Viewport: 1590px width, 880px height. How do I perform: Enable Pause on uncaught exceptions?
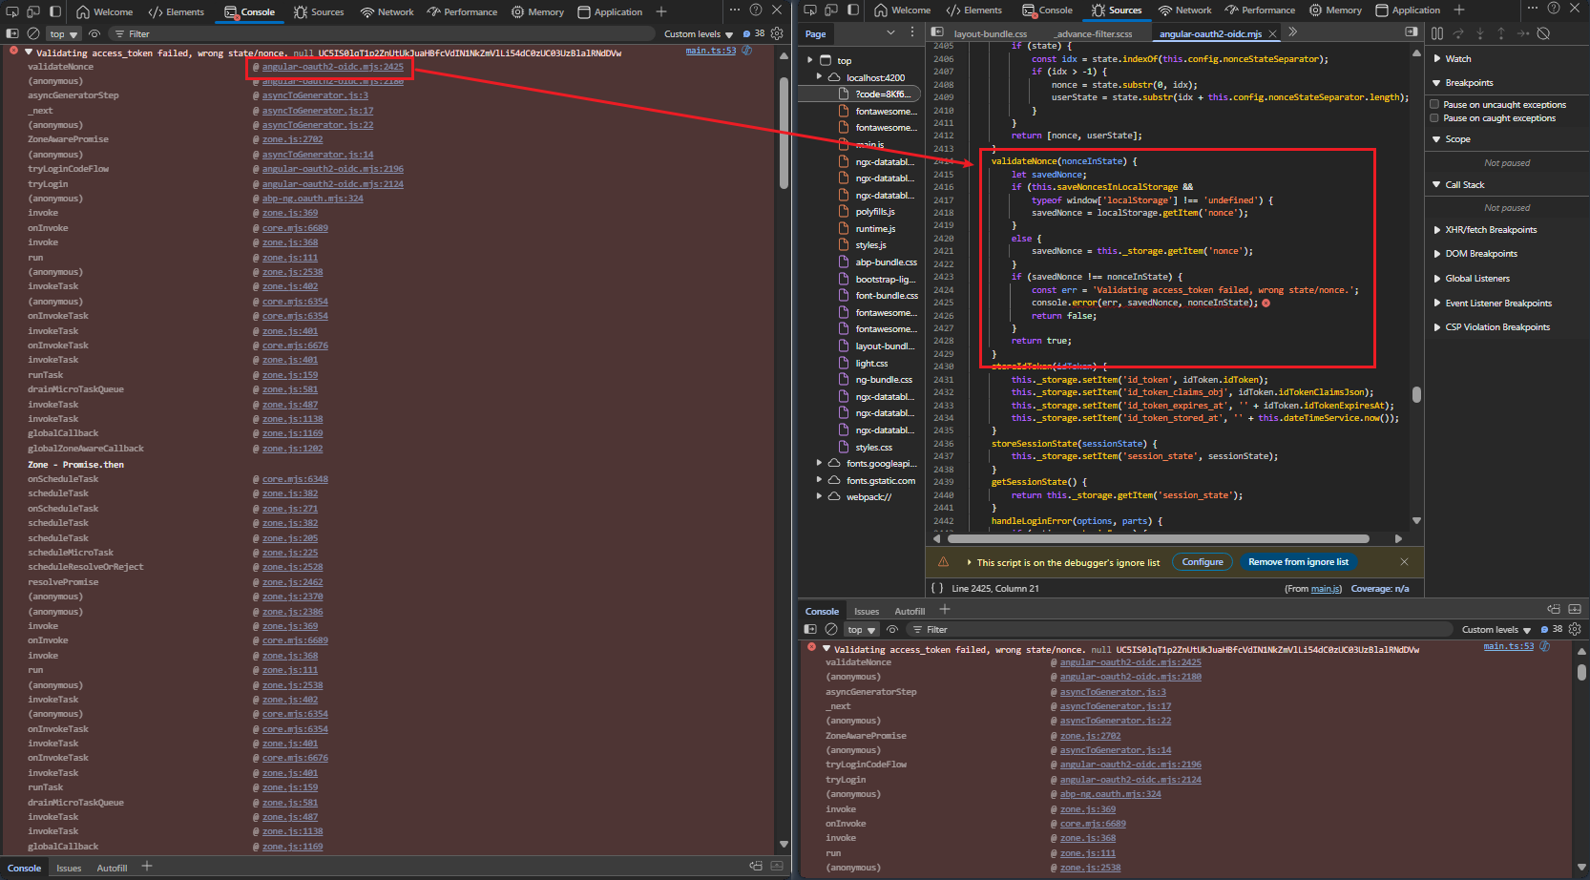click(1434, 105)
